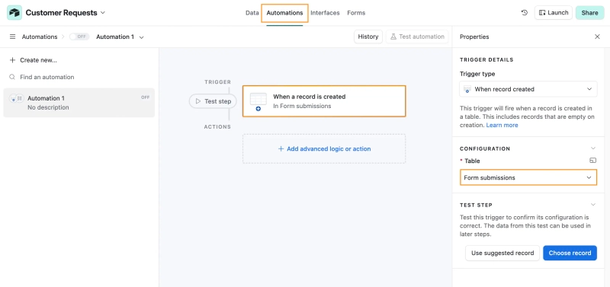Click the OFF status label of Automation 1
The height and width of the screenshot is (287, 610).
pyautogui.click(x=145, y=97)
